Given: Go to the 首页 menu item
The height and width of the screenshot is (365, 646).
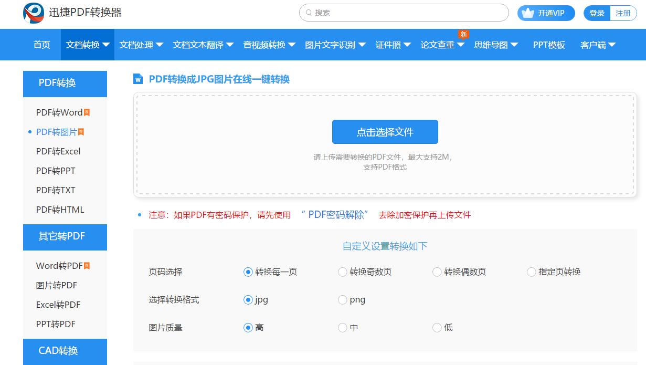Looking at the screenshot, I should [x=41, y=45].
